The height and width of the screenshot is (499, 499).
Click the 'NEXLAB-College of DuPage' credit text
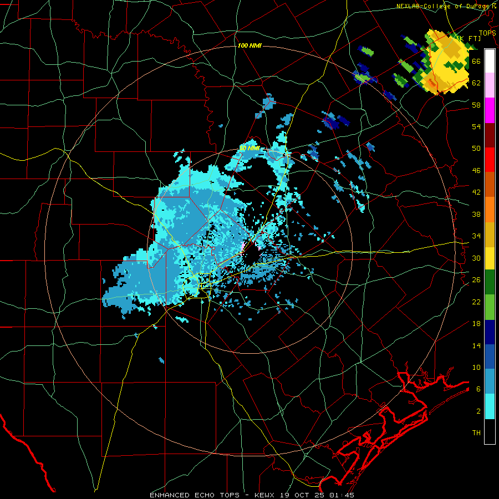444,6
